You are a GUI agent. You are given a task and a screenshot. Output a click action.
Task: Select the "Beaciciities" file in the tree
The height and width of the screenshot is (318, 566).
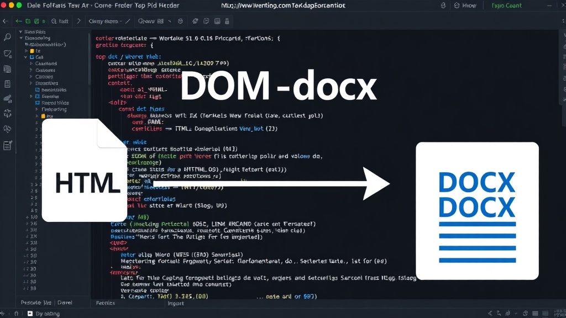tap(54, 90)
